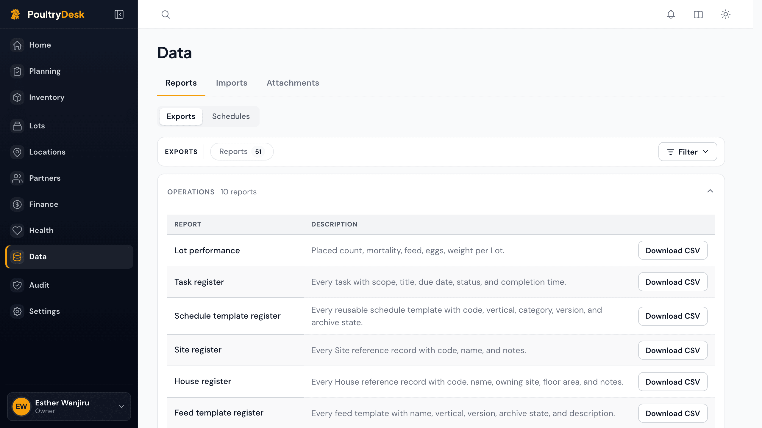This screenshot has height=428, width=762.
Task: Open Inventory box icon
Action: [x=17, y=97]
